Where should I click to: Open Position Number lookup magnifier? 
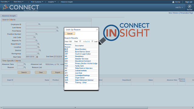(36, 34)
